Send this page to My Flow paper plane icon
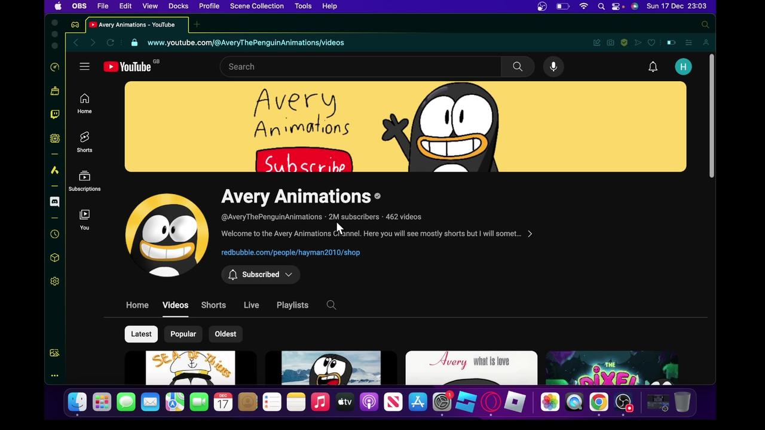Viewport: 765px width, 430px height. pos(638,42)
